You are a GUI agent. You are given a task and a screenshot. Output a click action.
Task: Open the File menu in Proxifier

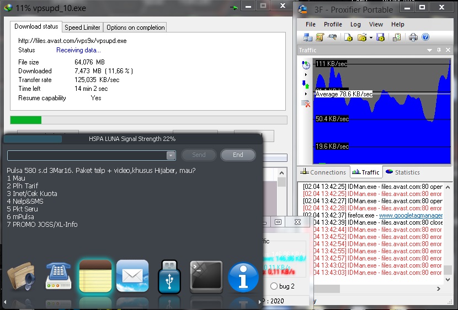[x=311, y=24]
